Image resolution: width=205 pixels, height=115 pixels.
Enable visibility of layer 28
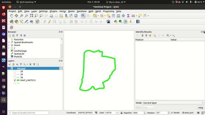(15, 72)
